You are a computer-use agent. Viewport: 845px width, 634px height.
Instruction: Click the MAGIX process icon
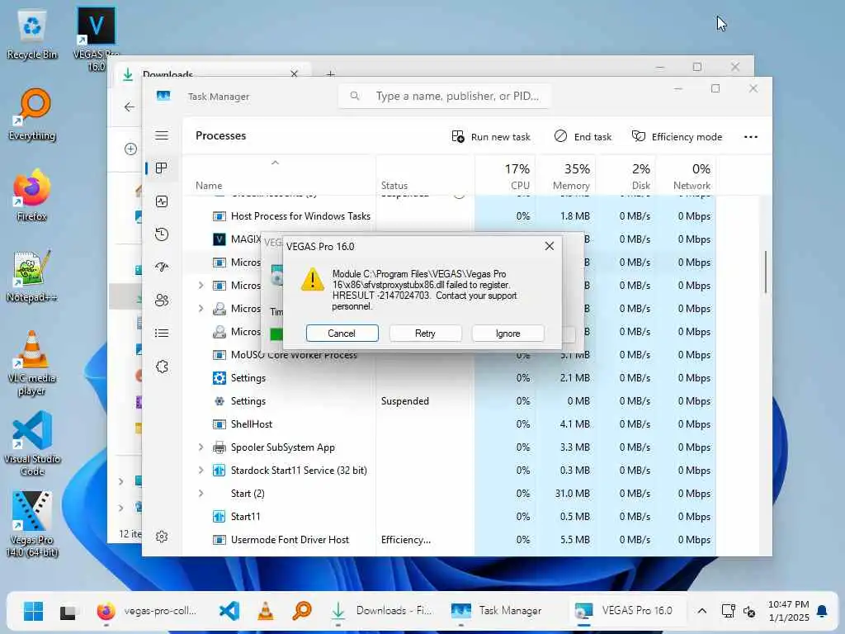click(220, 239)
